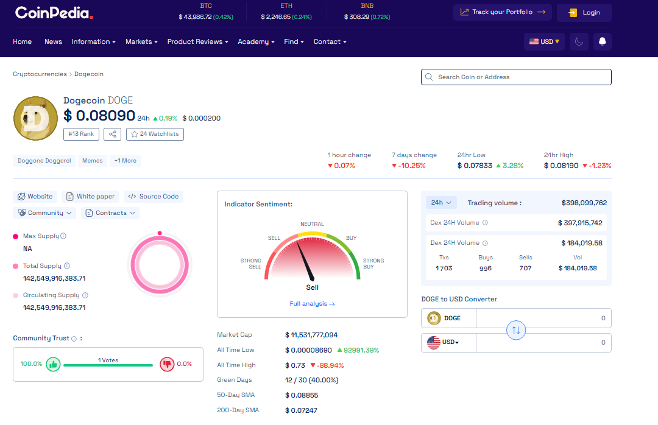The height and width of the screenshot is (425, 658).
Task: Expand the Community dropdown
Action: click(x=44, y=212)
